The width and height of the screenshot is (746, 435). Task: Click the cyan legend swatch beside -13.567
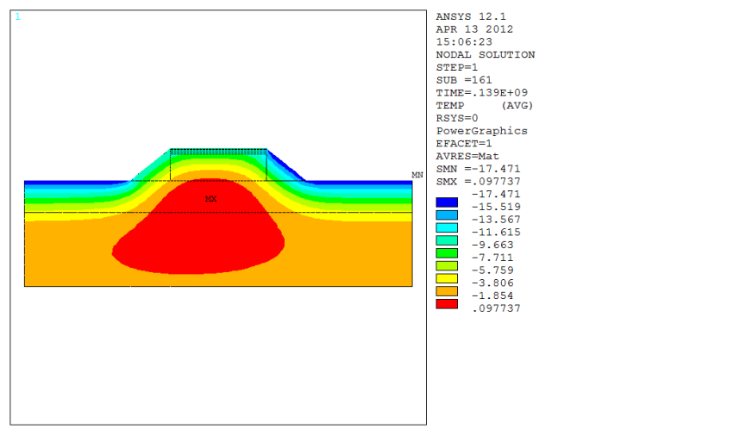click(x=447, y=227)
